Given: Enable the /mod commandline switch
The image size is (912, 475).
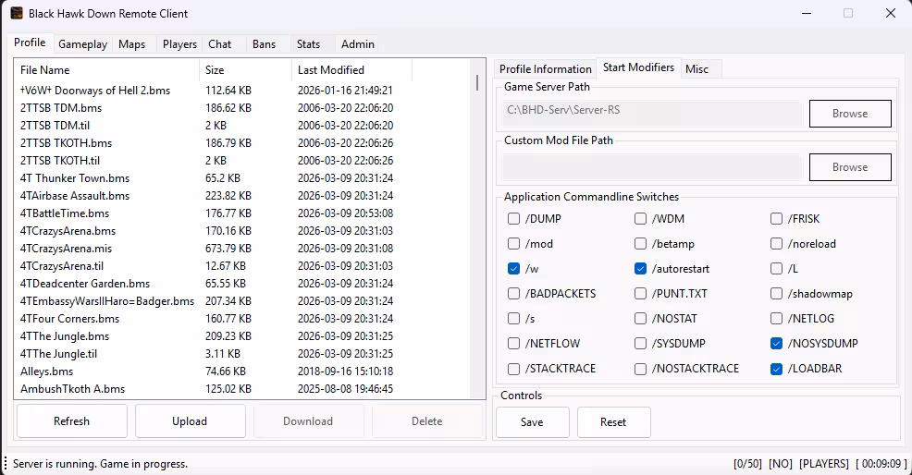Looking at the screenshot, I should [513, 244].
